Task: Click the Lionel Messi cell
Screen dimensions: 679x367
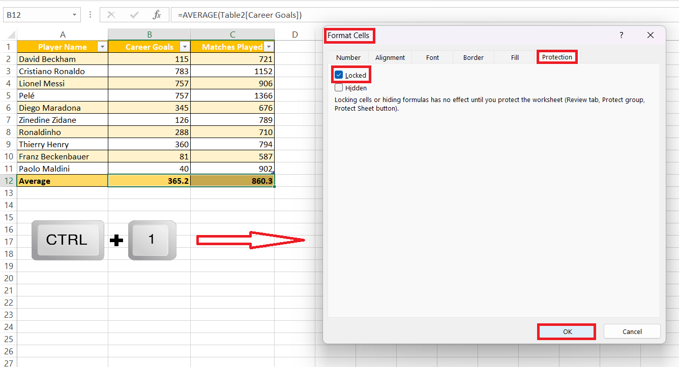Action: [x=63, y=83]
